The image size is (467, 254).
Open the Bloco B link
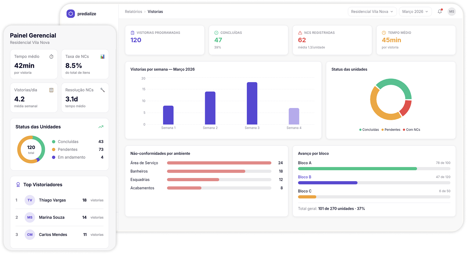point(304,177)
